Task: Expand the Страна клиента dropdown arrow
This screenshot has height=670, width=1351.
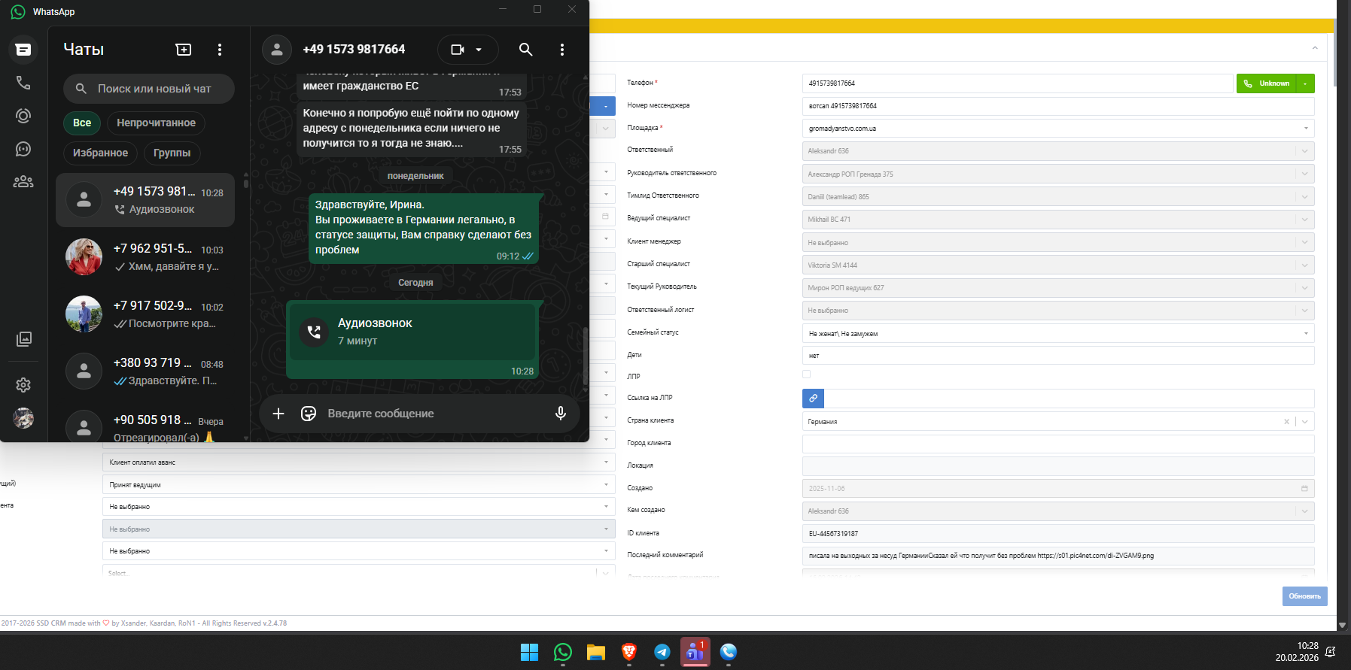Action: coord(1305,422)
